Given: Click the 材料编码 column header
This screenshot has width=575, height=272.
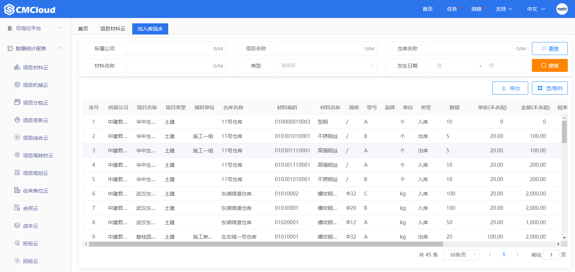Looking at the screenshot, I should pyautogui.click(x=287, y=107).
